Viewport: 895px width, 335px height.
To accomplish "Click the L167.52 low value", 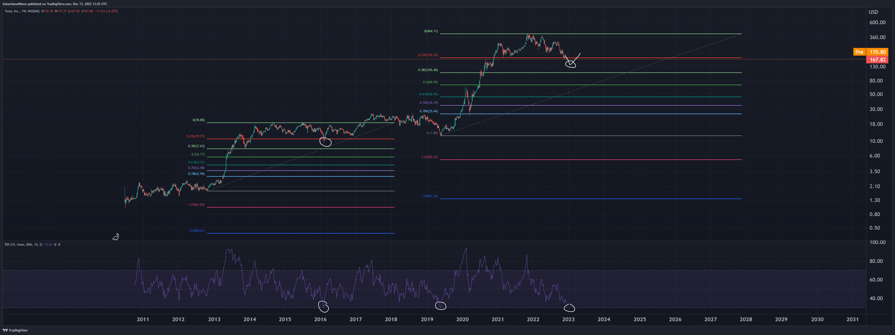I will (74, 11).
